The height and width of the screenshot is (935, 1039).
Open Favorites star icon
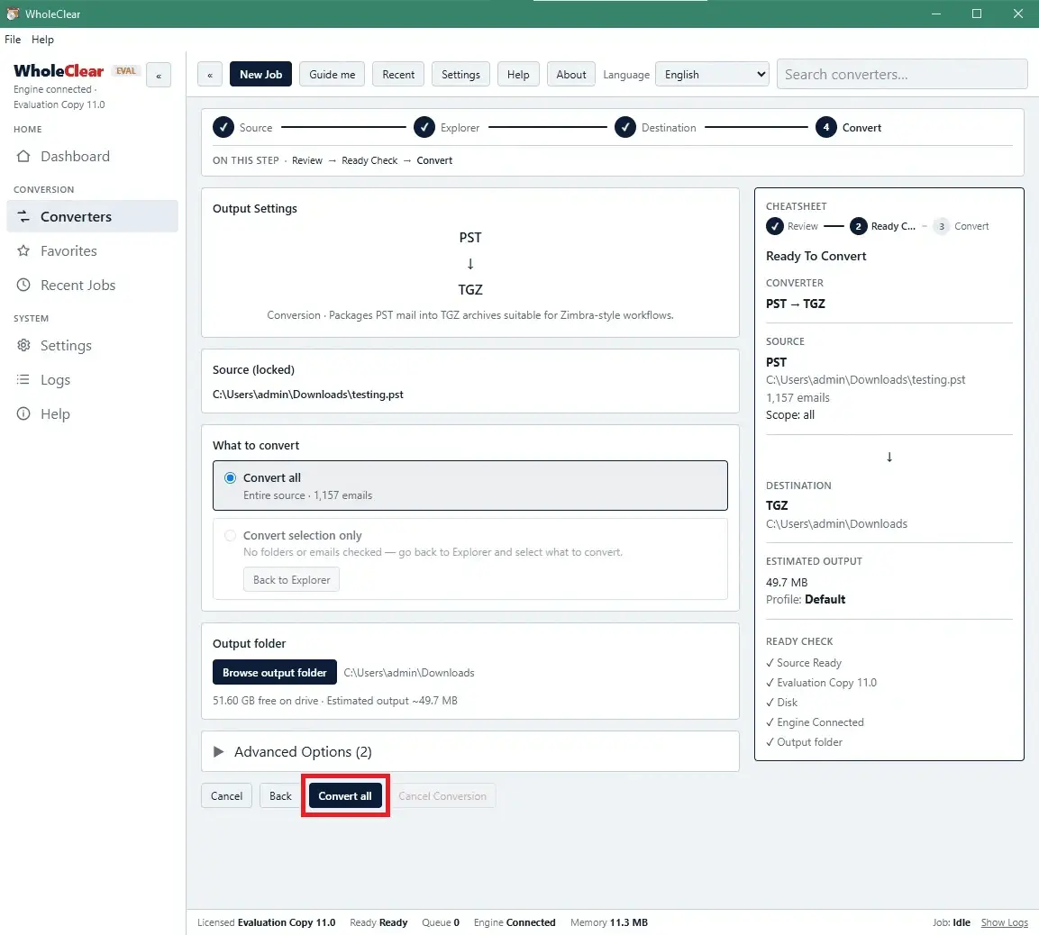23,251
